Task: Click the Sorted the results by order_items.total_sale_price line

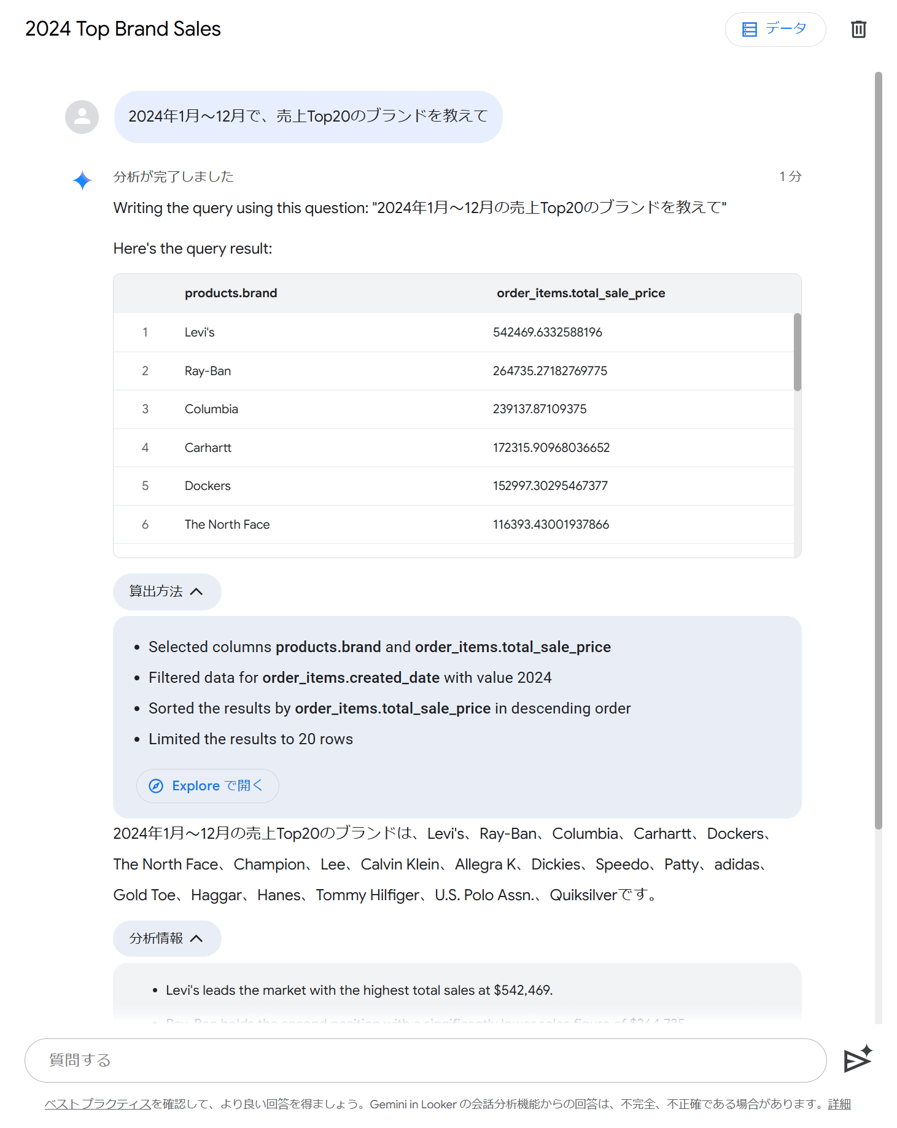Action: click(x=389, y=709)
